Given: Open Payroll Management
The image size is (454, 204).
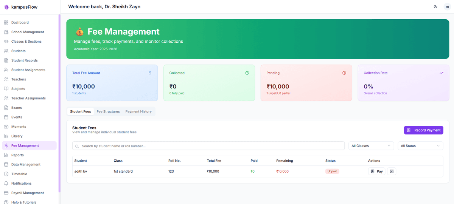Looking at the screenshot, I should click(29, 193).
